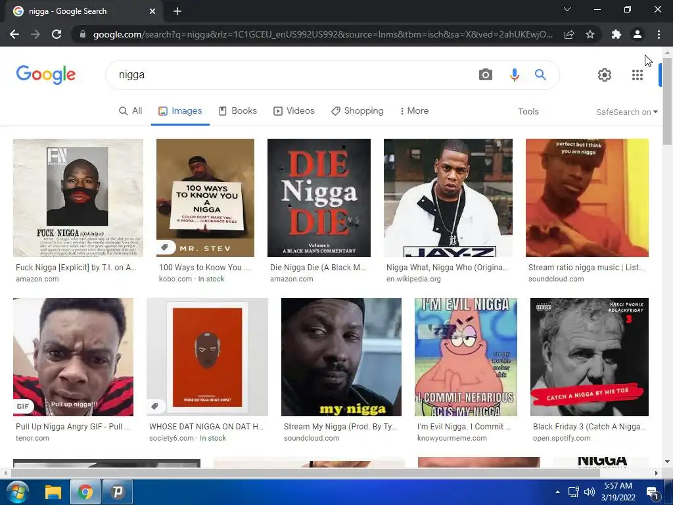Bookmark this page with the star icon
Image resolution: width=673 pixels, height=505 pixels.
(590, 34)
